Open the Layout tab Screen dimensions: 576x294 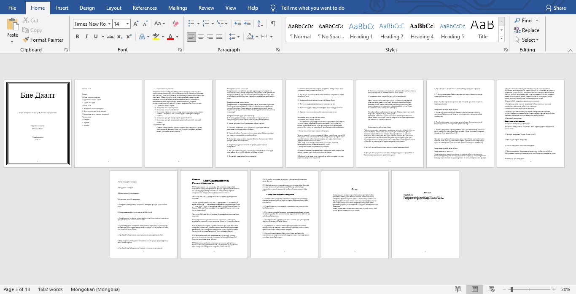[x=114, y=8]
